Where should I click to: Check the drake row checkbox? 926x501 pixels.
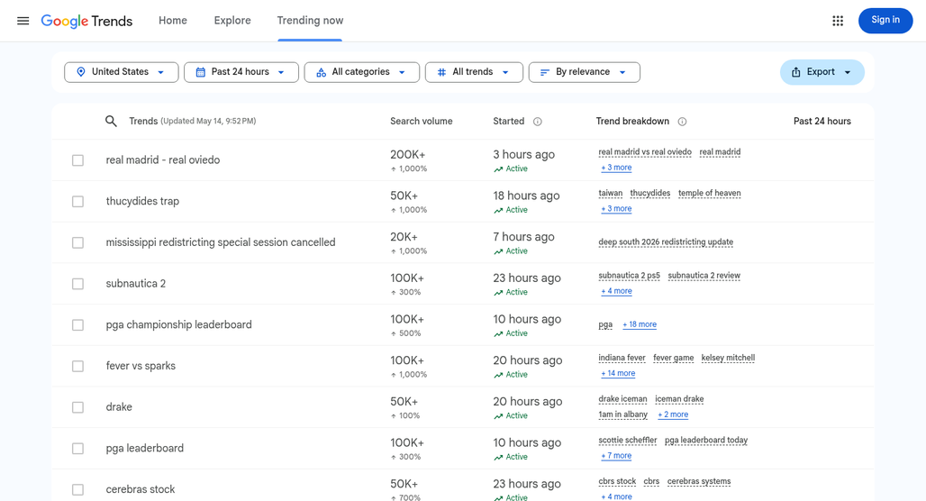(78, 407)
